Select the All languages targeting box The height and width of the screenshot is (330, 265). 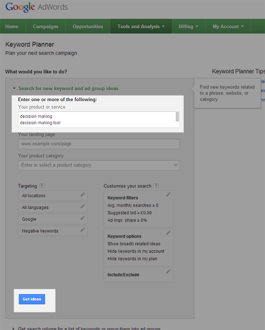coord(53,207)
